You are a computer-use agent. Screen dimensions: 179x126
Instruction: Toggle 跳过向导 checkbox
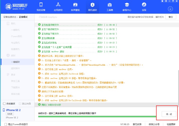[x=20, y=104]
